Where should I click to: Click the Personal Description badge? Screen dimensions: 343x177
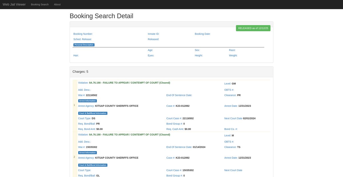pos(84,45)
